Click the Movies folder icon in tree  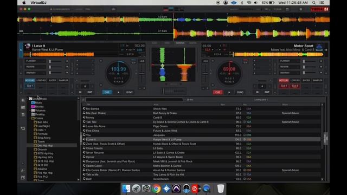33,107
